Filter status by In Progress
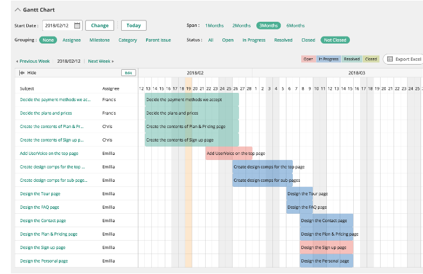This screenshot has height=274, width=423. pyautogui.click(x=254, y=40)
